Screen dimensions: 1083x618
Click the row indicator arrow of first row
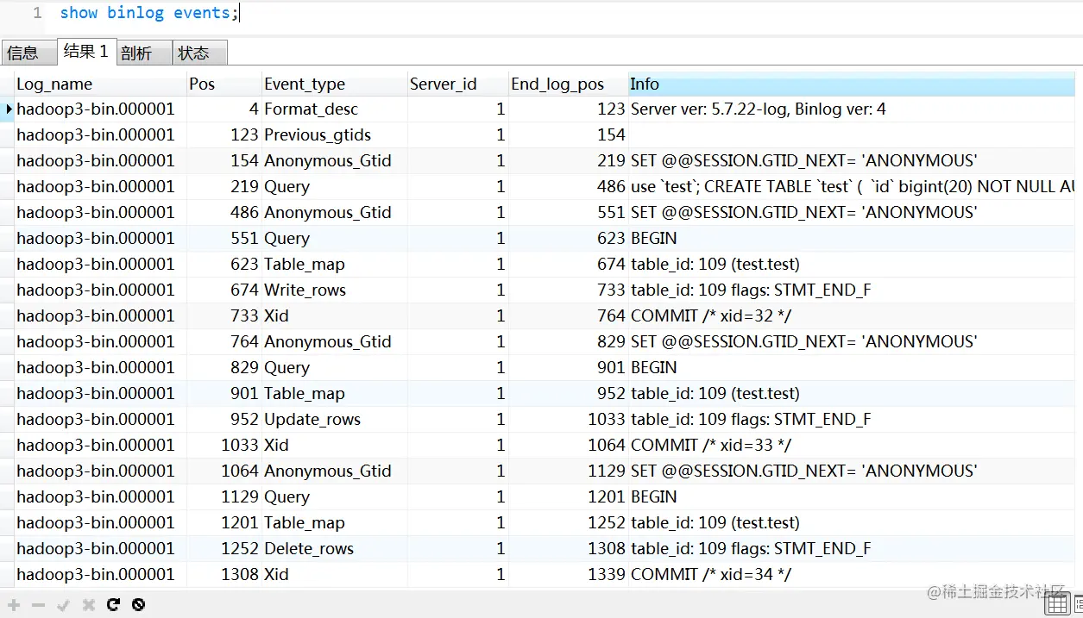click(8, 109)
